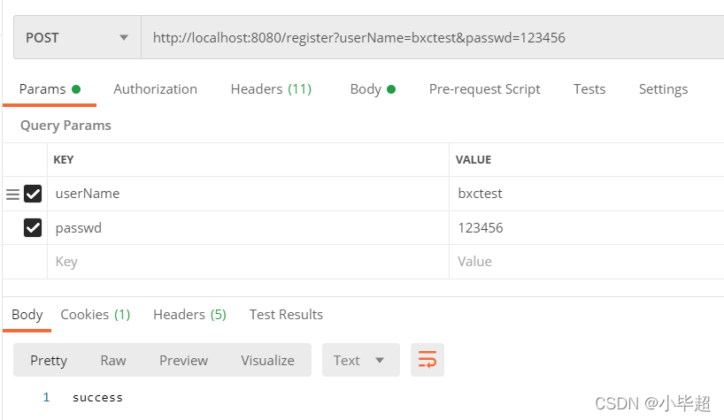Select the Visualize response view
This screenshot has width=724, height=420.
pyautogui.click(x=267, y=360)
